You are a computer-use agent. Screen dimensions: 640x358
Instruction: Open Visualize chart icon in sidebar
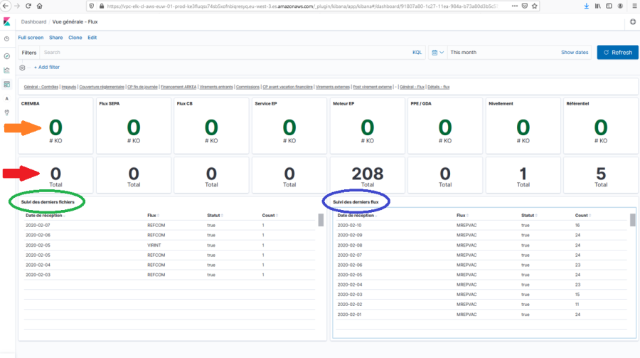coord(6,70)
